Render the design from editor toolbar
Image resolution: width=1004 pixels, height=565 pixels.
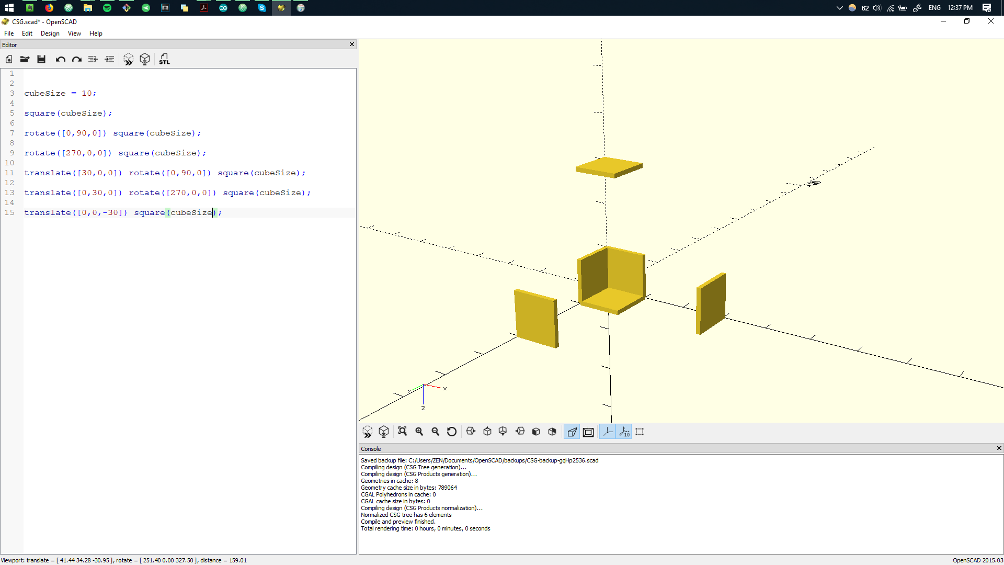click(x=145, y=59)
